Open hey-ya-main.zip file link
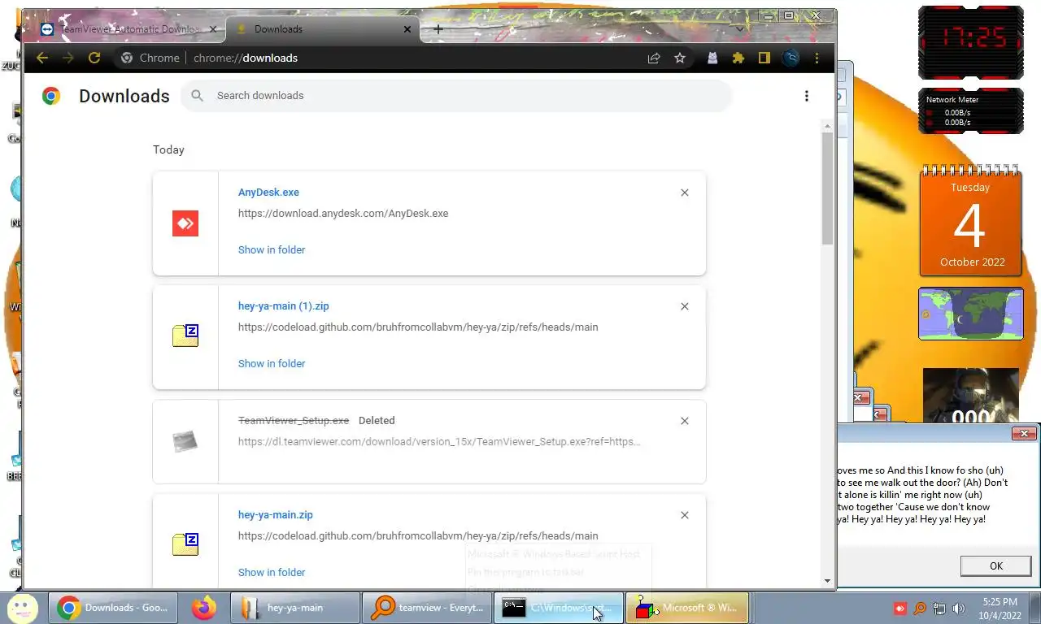 276,515
